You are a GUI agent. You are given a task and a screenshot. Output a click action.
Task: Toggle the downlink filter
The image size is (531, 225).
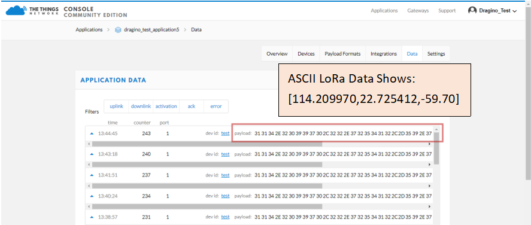point(141,107)
